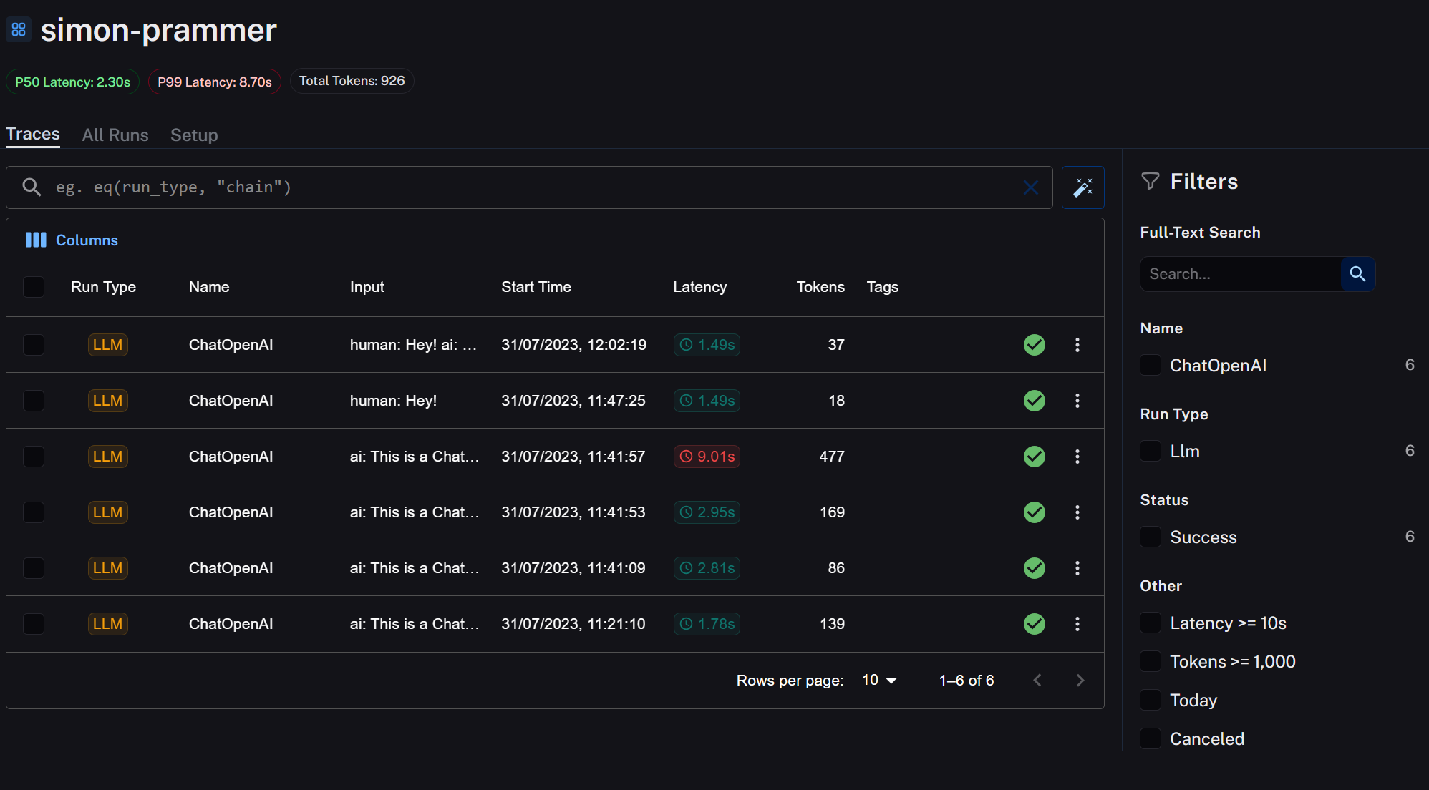Open the Setup tab

tap(194, 135)
